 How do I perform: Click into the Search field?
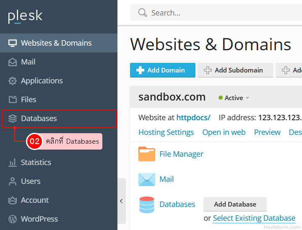click(x=218, y=13)
